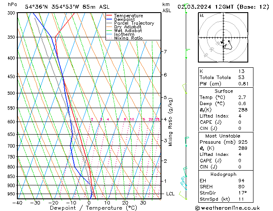Click the wind barb at 850 hPa level
This screenshot has height=211, width=273.
tap(185, 172)
